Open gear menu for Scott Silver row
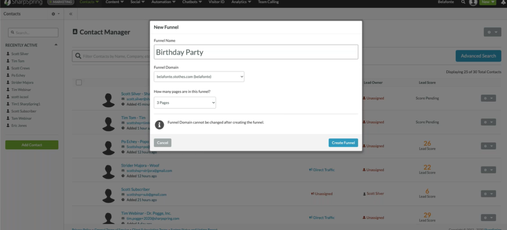This screenshot has height=230, width=507. coord(488,98)
